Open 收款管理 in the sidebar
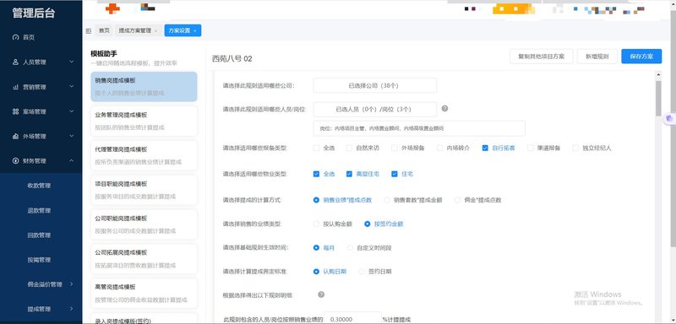 39,186
